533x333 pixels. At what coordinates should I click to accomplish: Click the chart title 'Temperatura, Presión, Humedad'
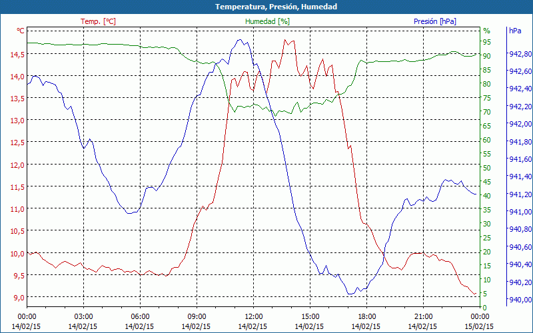coord(276,7)
